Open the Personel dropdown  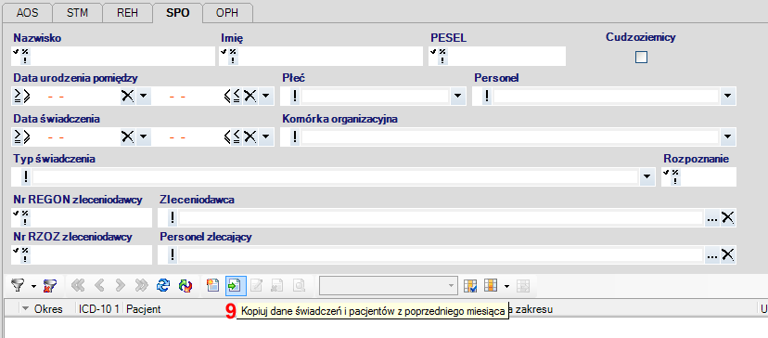727,97
